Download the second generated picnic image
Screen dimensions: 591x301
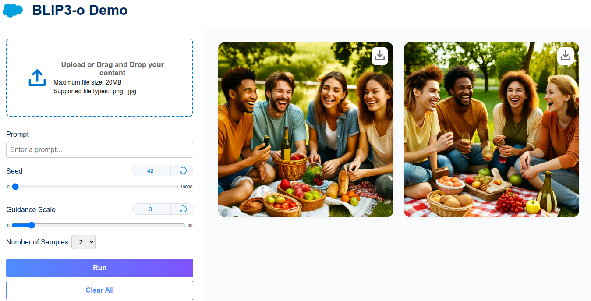point(566,56)
